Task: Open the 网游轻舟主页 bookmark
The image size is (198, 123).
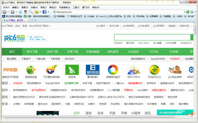Action: coord(75,16)
